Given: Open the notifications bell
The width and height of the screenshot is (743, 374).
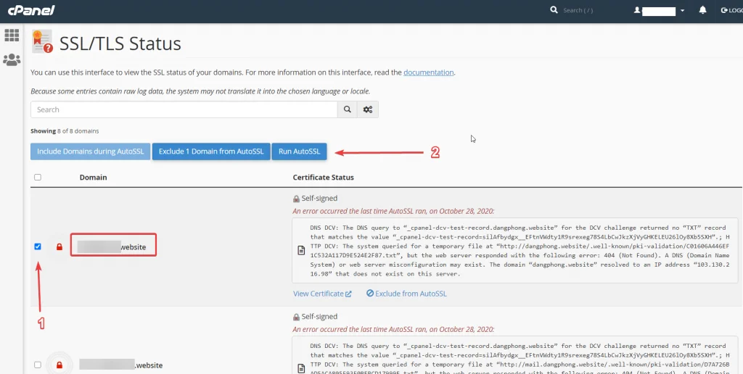Looking at the screenshot, I should (702, 10).
